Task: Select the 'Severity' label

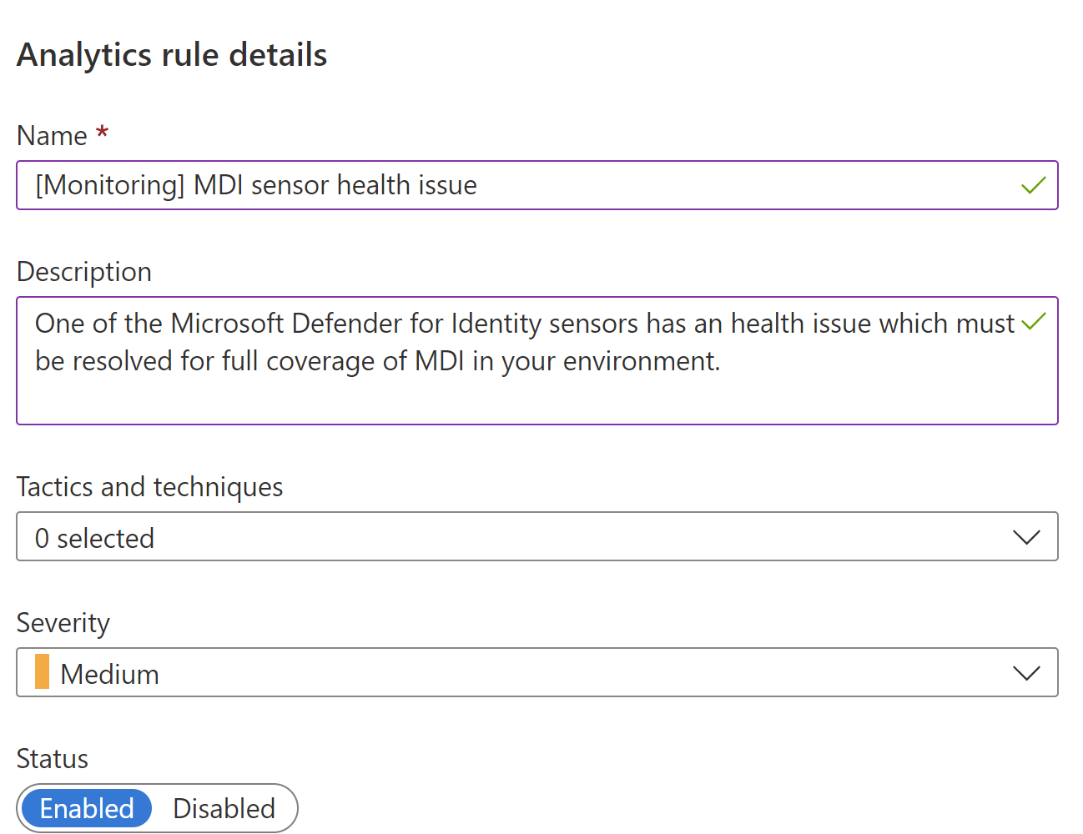Action: [x=63, y=623]
